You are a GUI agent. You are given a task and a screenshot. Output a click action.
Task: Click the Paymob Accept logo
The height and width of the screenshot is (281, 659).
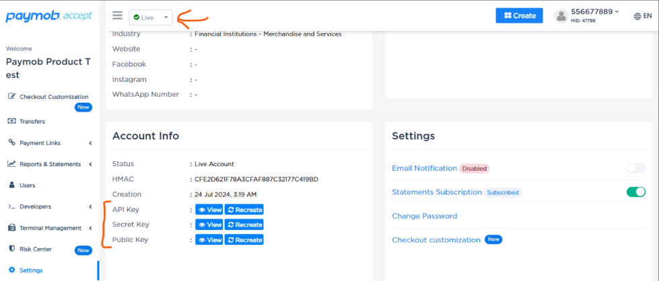49,17
